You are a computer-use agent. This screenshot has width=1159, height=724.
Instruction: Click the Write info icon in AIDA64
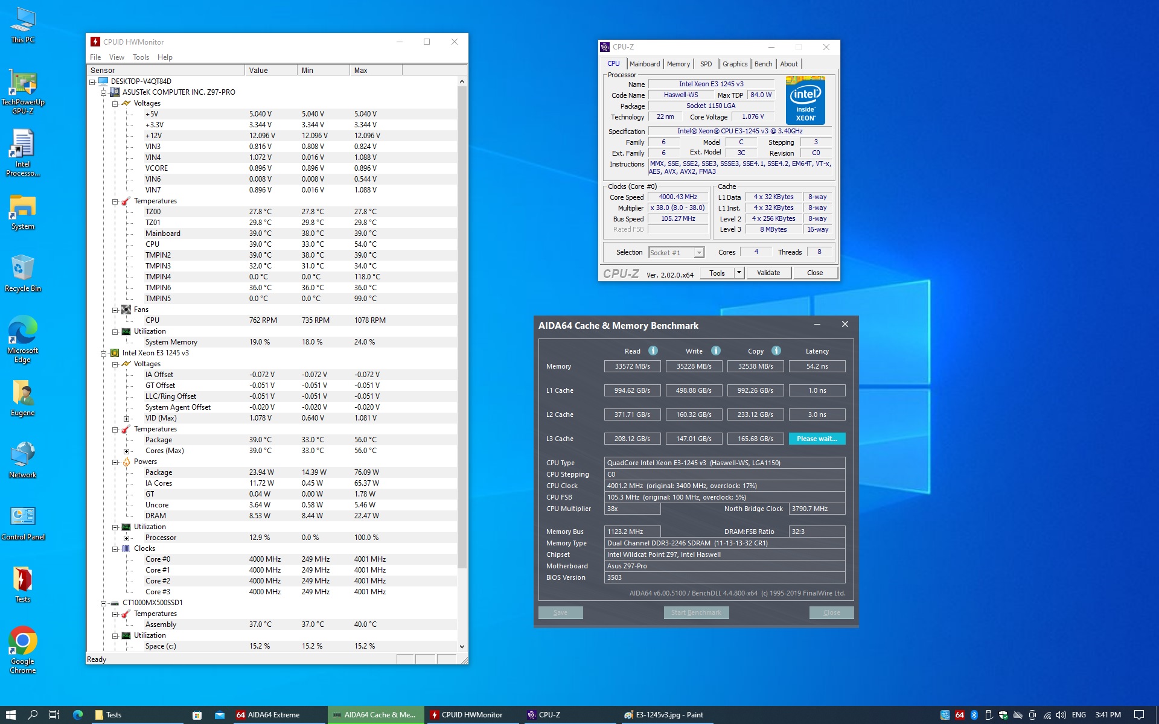pos(715,351)
